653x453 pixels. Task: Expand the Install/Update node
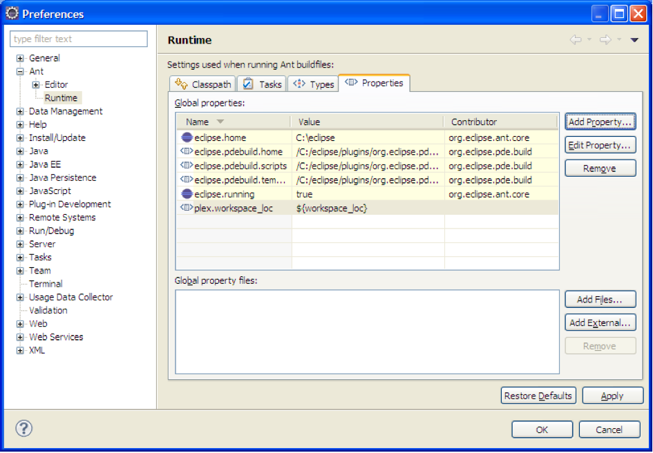20,138
